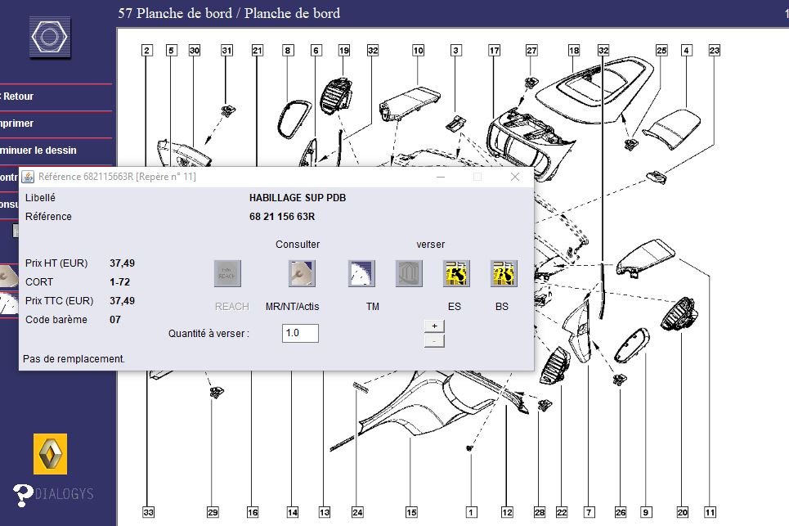789x526 pixels.
Task: Click the Retour menu item
Action: [18, 97]
